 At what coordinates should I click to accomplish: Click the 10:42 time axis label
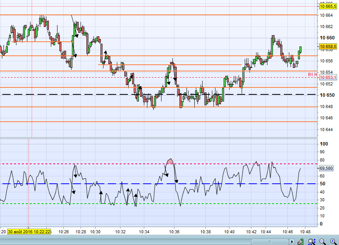pyautogui.click(x=251, y=232)
